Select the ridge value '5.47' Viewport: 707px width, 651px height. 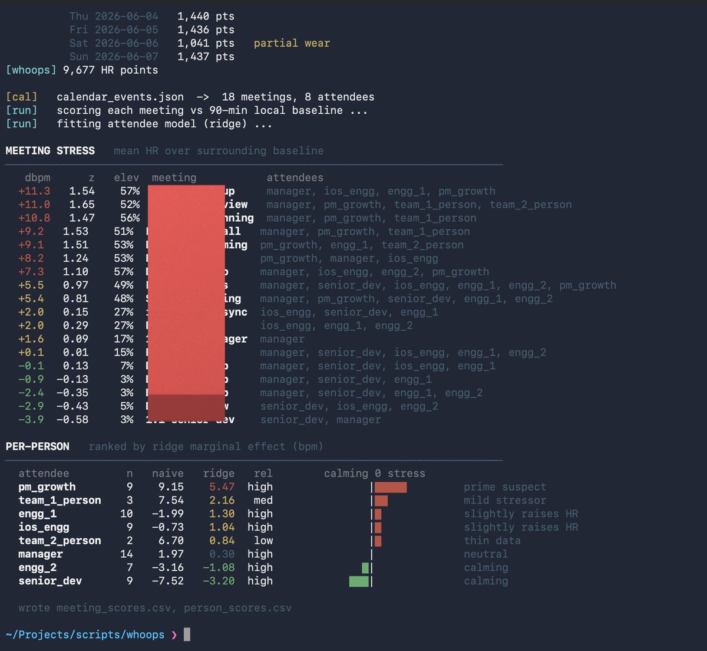pos(222,487)
